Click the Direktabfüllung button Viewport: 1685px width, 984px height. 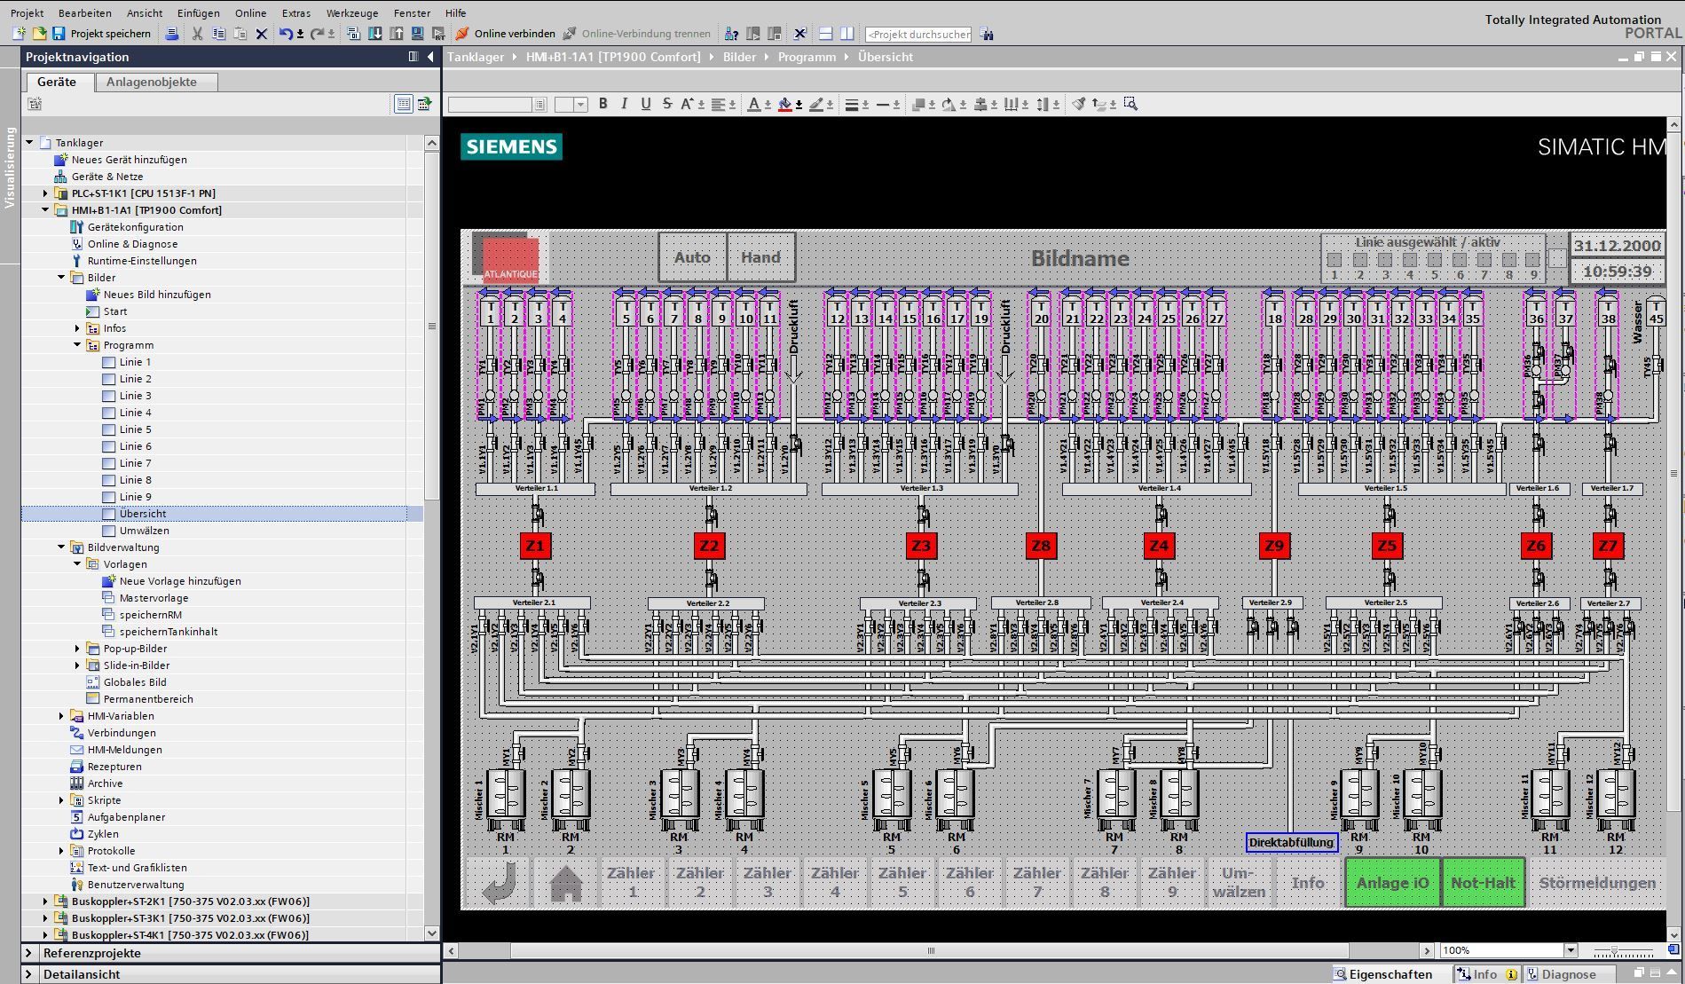[x=1291, y=842]
